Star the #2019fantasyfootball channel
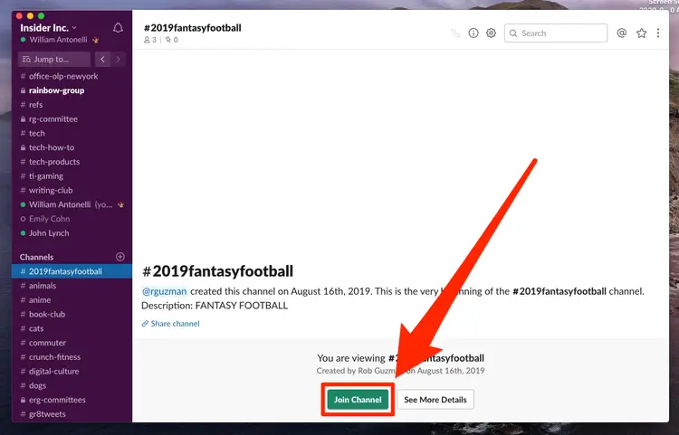The width and height of the screenshot is (679, 435). point(641,33)
